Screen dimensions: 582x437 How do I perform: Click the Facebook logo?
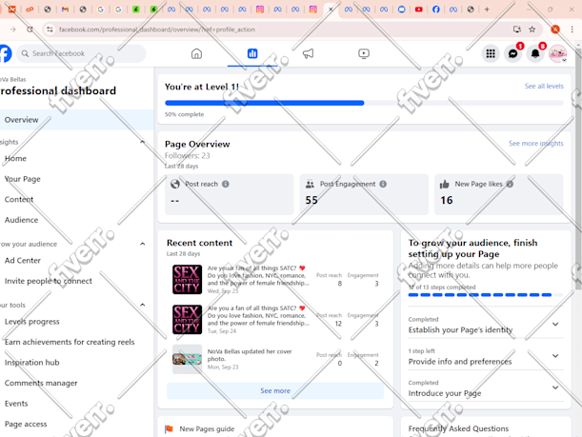(x=5, y=53)
